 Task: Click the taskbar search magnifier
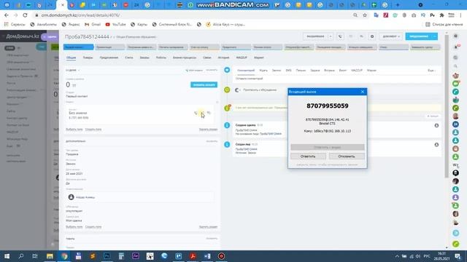21,256
